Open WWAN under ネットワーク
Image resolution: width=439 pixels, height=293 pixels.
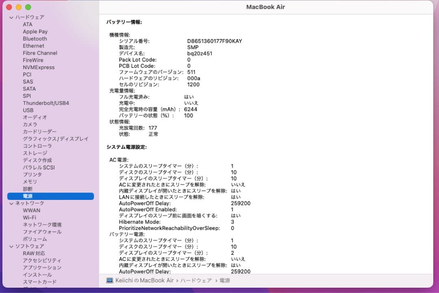(x=32, y=211)
